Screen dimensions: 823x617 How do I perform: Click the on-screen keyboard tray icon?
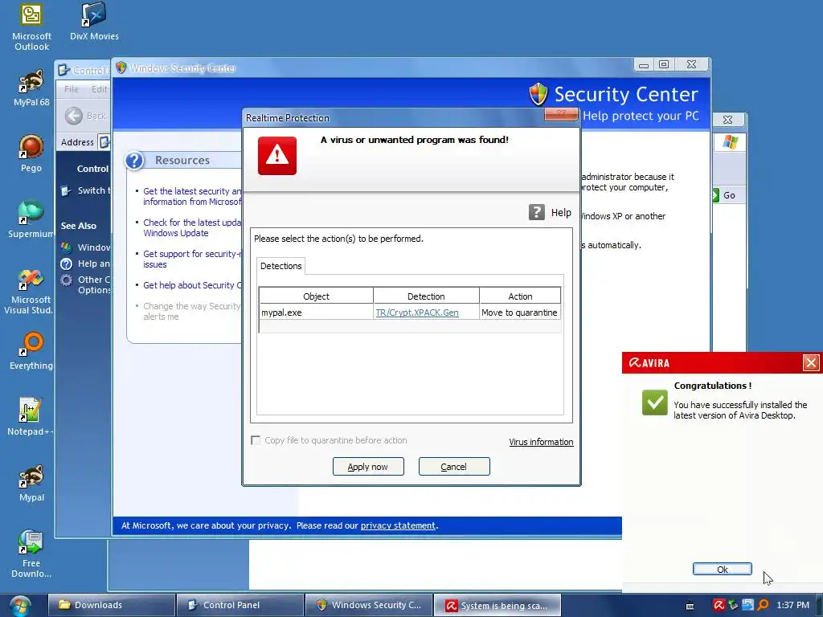690,606
